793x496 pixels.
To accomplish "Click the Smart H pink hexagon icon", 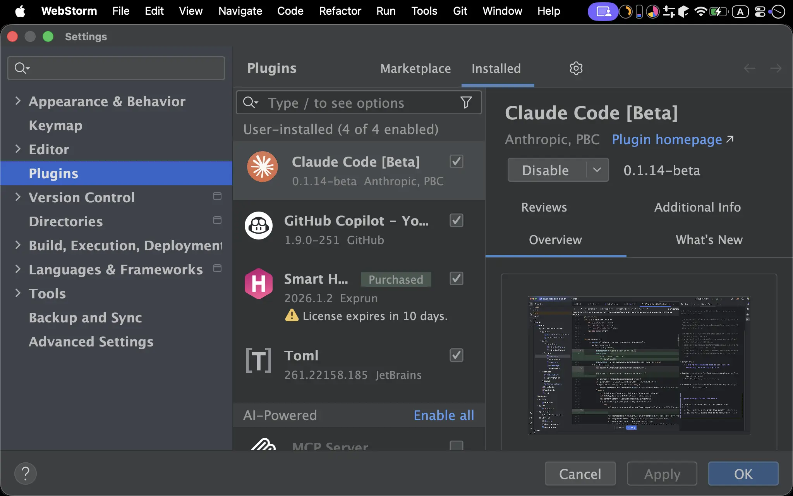I will tap(259, 284).
